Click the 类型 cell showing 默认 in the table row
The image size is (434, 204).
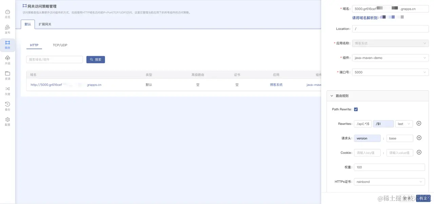(x=149, y=85)
